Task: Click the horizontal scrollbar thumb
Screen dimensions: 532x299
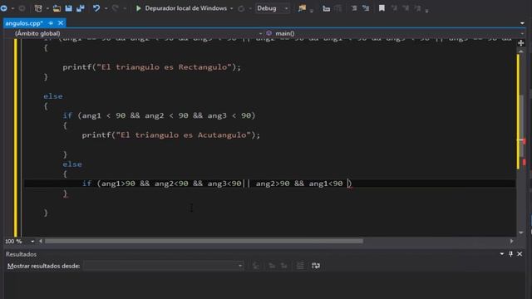Action: [204, 241]
